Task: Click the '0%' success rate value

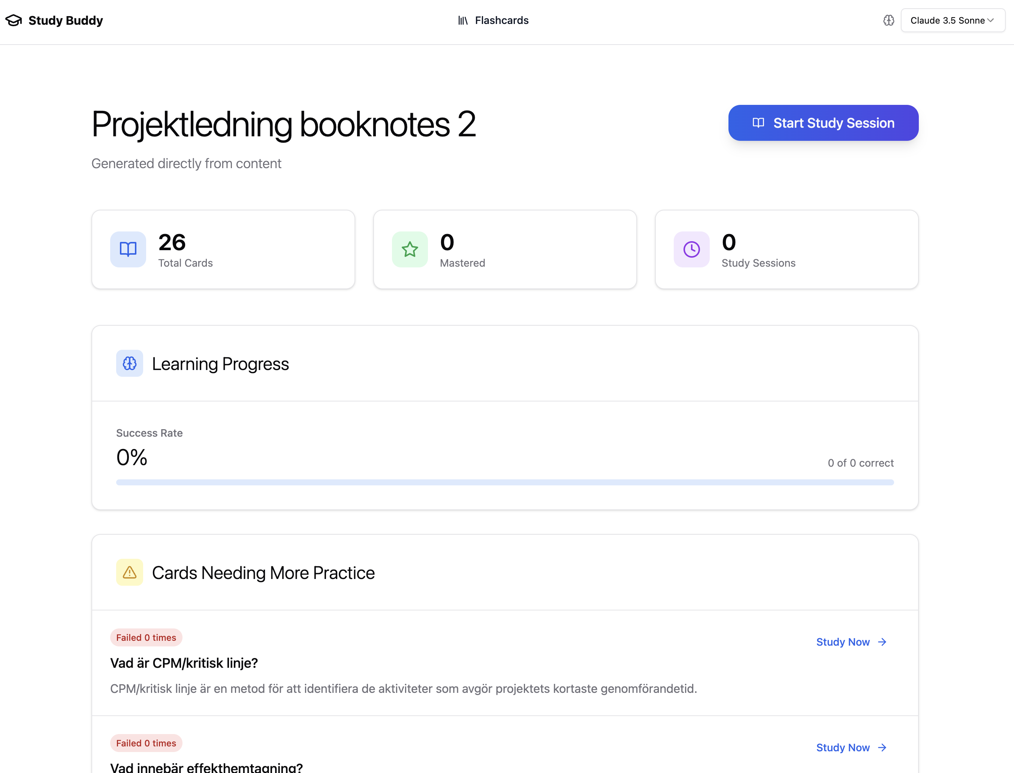Action: coord(132,457)
